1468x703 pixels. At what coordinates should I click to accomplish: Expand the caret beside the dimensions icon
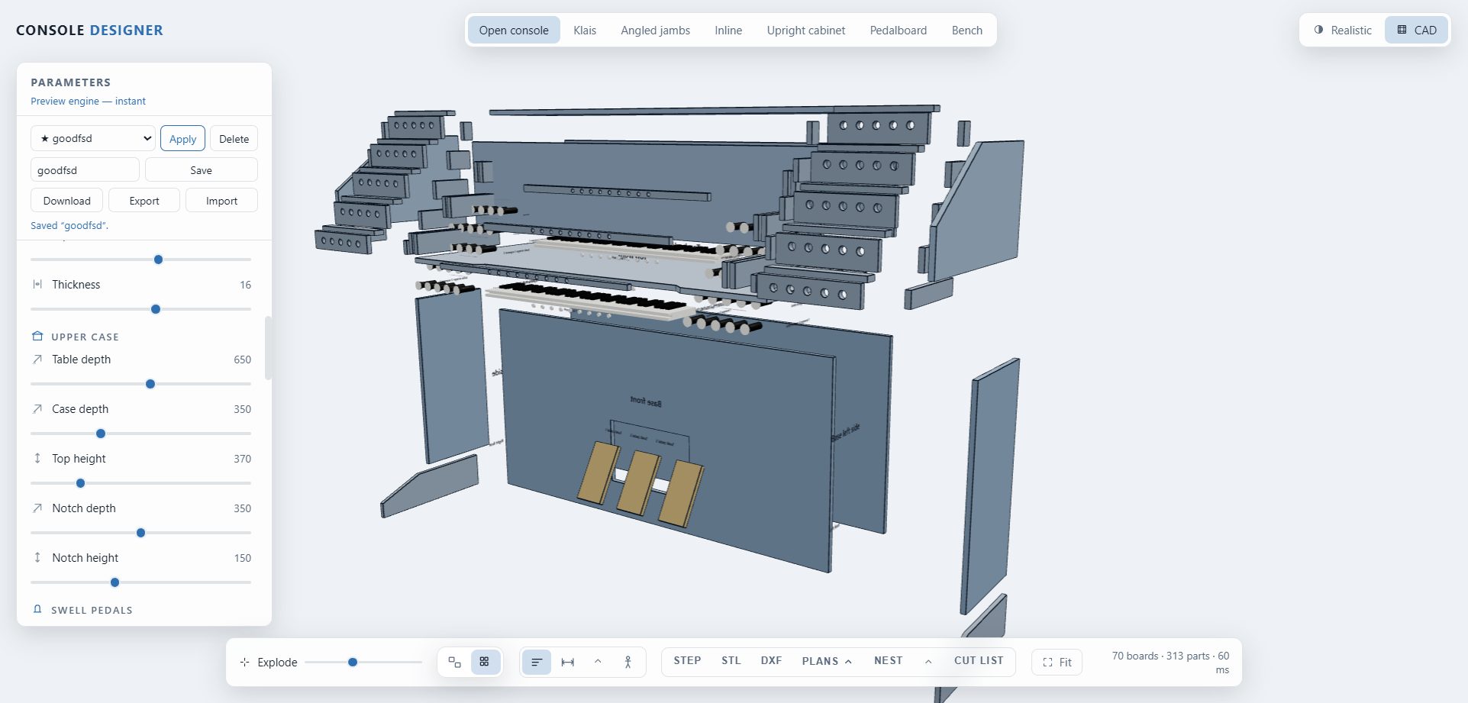598,662
